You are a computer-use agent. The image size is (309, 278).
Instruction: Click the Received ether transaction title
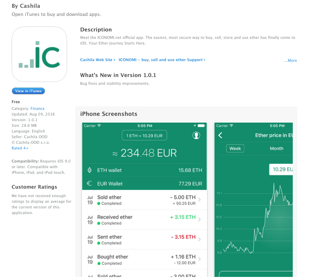pos(115,217)
